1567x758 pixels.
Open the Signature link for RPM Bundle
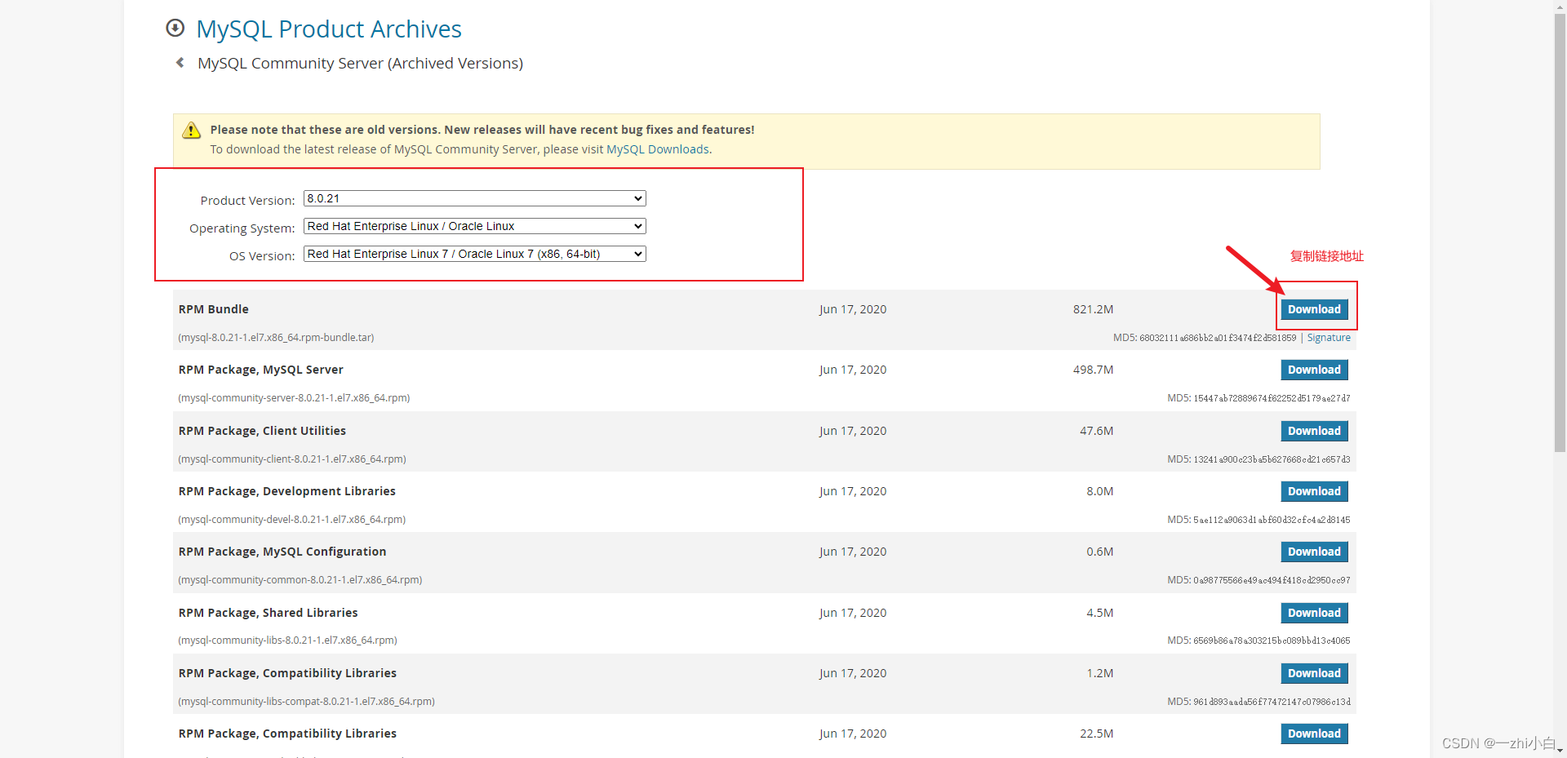point(1329,338)
